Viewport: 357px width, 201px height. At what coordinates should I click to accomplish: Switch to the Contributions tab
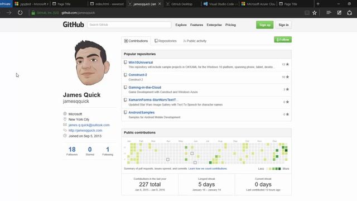click(136, 41)
